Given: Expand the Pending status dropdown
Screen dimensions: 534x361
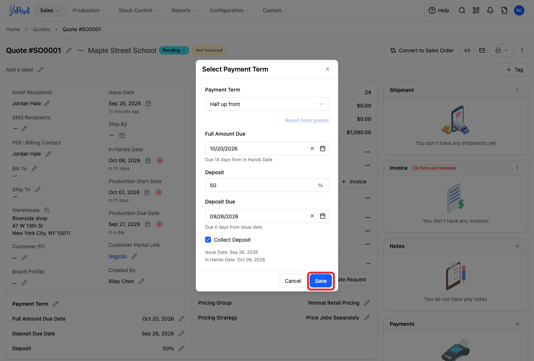Looking at the screenshot, I should [174, 50].
